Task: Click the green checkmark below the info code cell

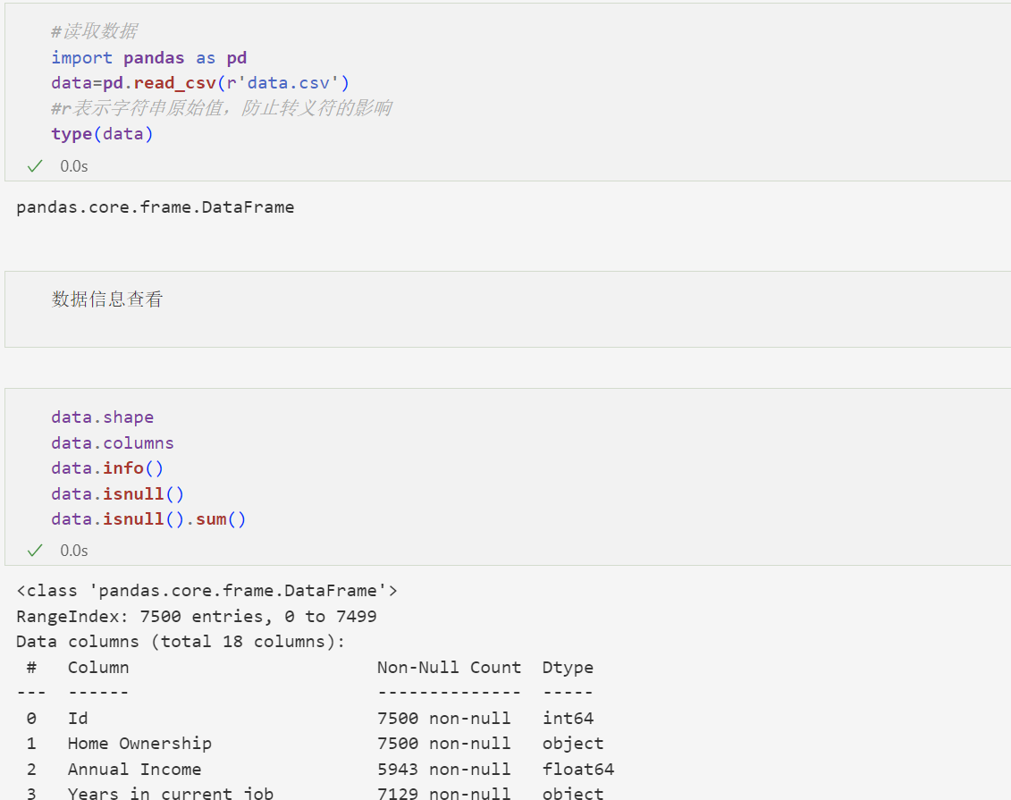Action: pyautogui.click(x=34, y=550)
